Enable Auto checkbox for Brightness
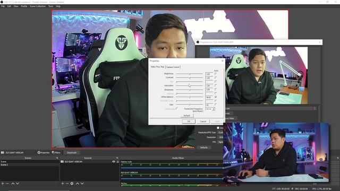The height and width of the screenshot is (191, 340). 216,74
